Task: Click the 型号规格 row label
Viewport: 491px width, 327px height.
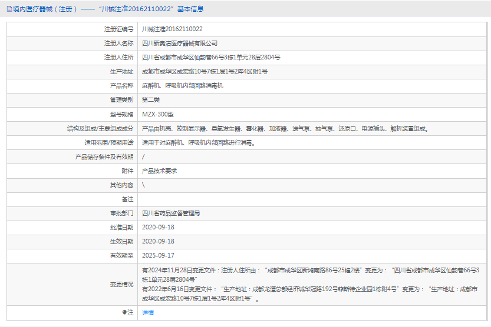Action: pyautogui.click(x=121, y=114)
